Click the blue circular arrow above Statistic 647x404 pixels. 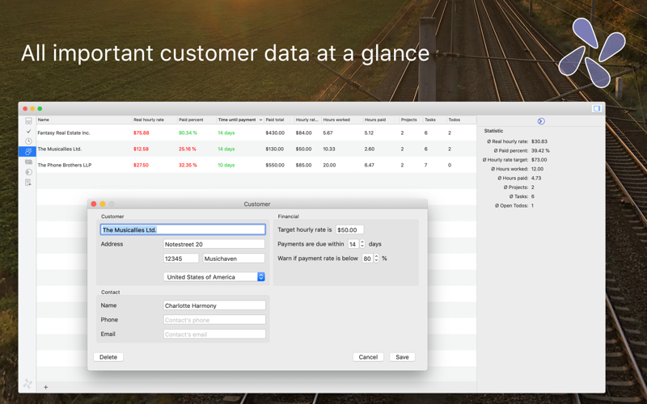pyautogui.click(x=541, y=120)
